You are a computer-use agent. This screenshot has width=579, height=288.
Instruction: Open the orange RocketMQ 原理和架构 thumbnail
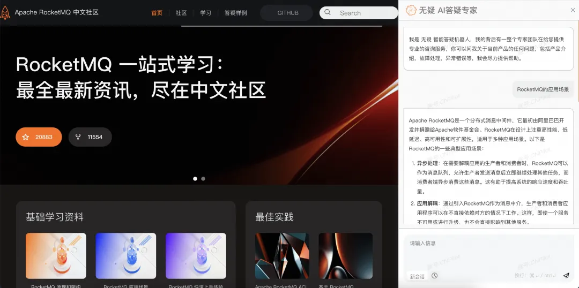tap(56, 255)
